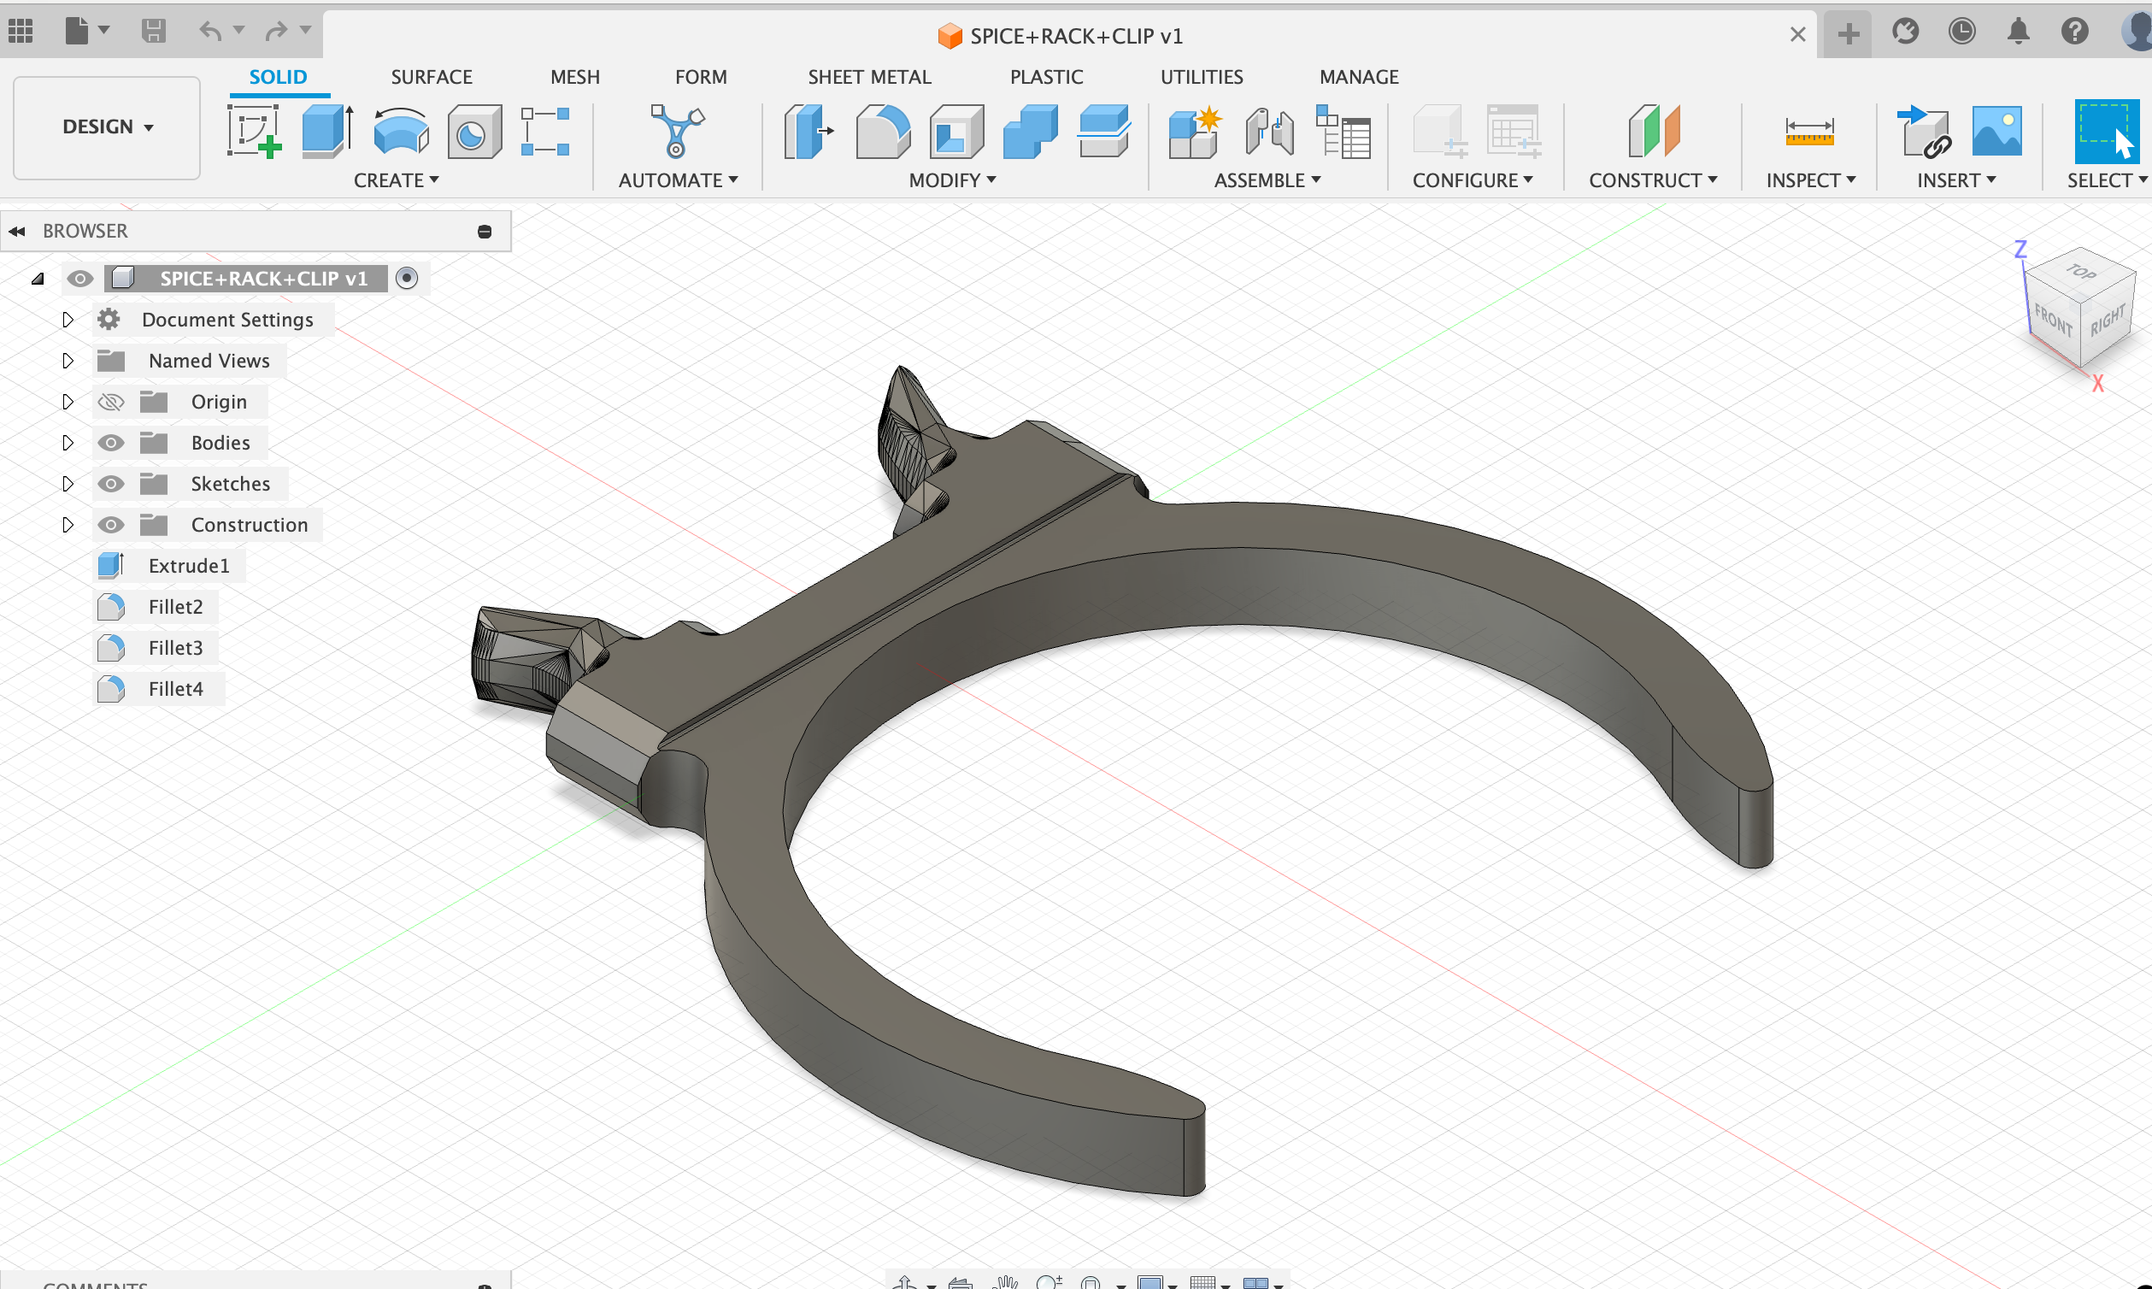Open the Revolve tool
Viewport: 2152px width, 1289px height.
coord(399,132)
